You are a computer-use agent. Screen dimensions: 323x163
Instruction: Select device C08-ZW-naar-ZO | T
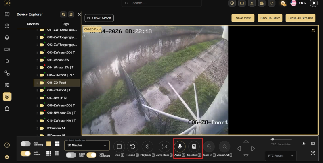57,105
